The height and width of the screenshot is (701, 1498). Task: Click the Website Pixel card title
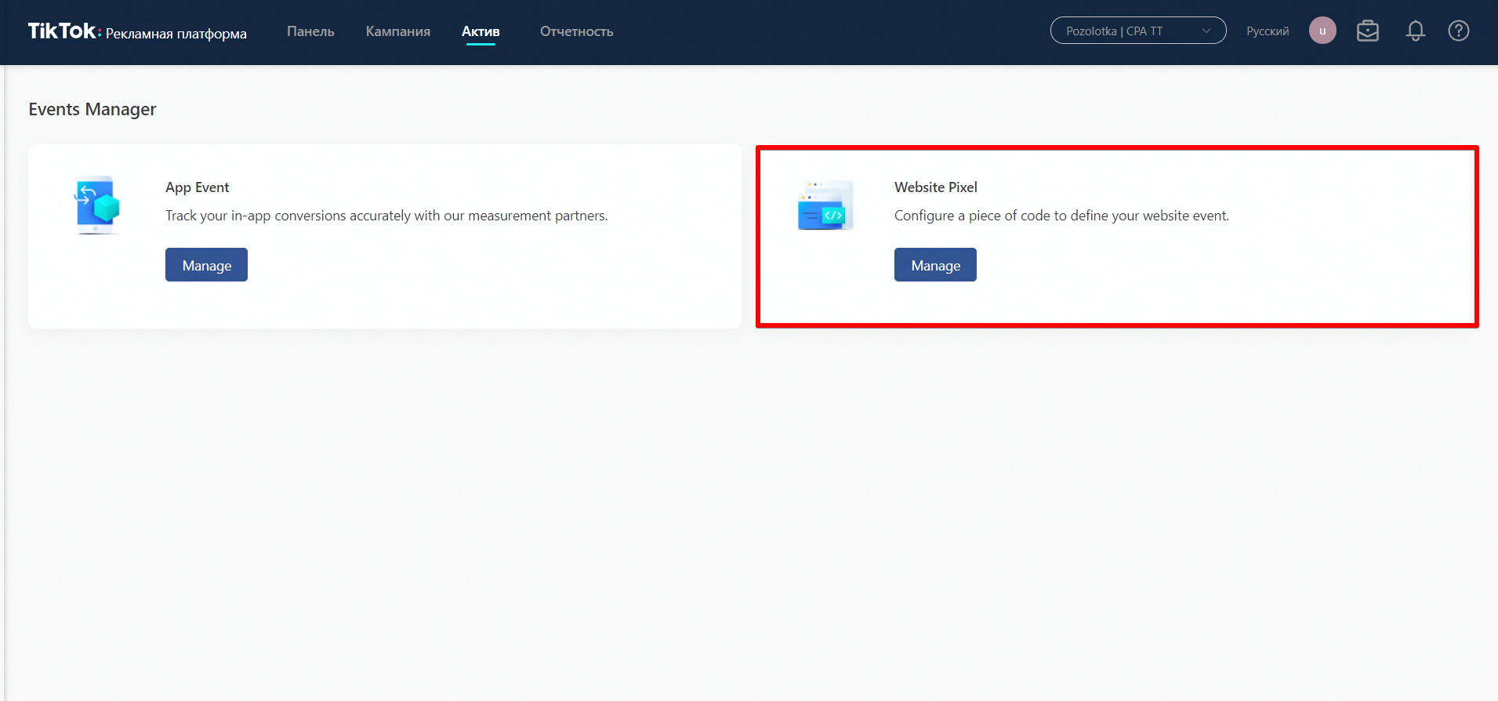(x=935, y=187)
